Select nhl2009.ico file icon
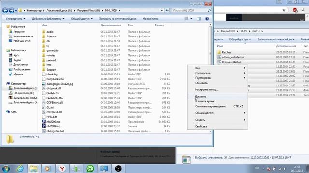 tap(44, 126)
